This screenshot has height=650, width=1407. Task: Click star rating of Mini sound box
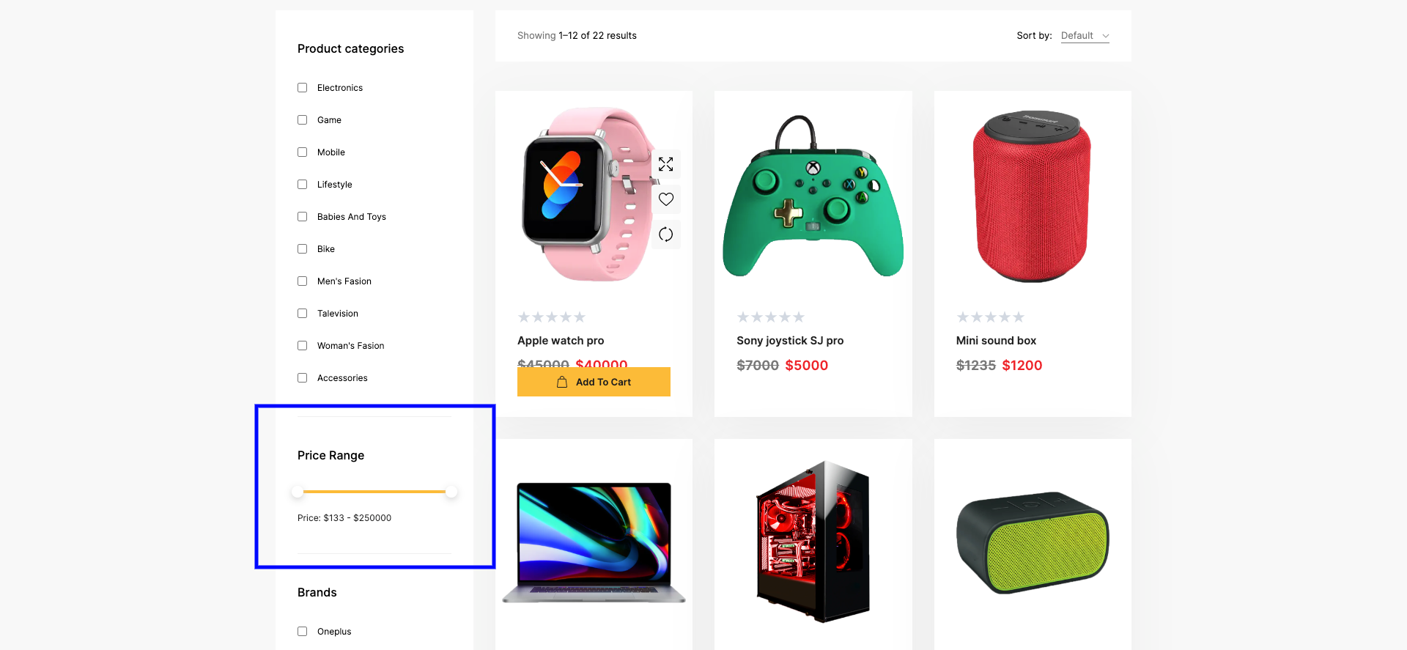point(990,317)
